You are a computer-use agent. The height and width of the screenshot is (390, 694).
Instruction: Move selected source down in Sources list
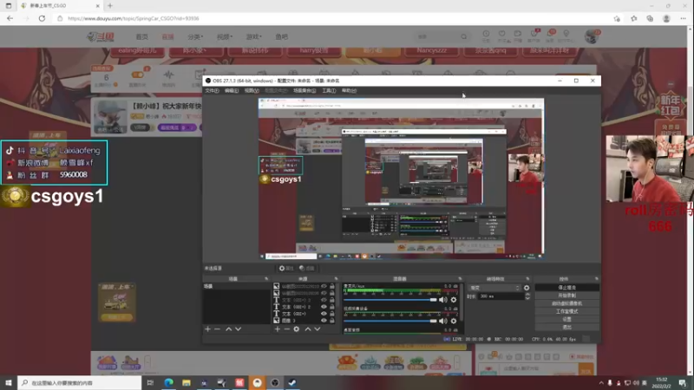tap(318, 329)
